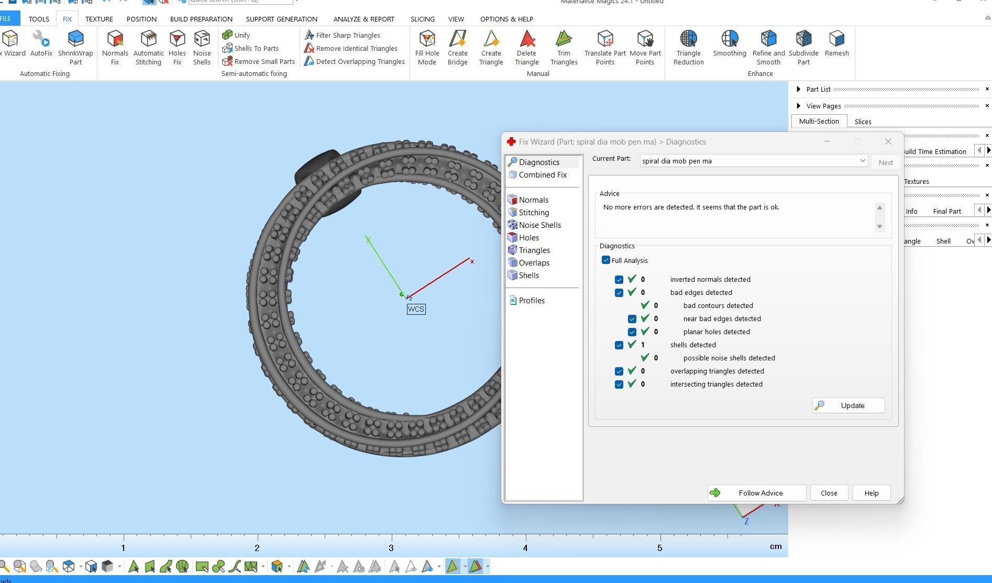Choose Shells To Parts
This screenshot has width=992, height=583.
[250, 48]
